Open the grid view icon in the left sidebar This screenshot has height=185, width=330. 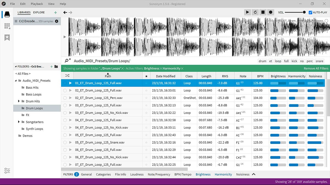7,26
